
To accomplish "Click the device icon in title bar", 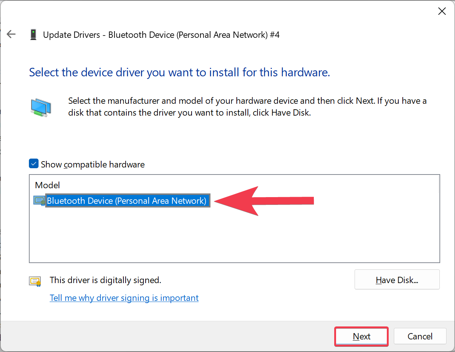I will [34, 35].
